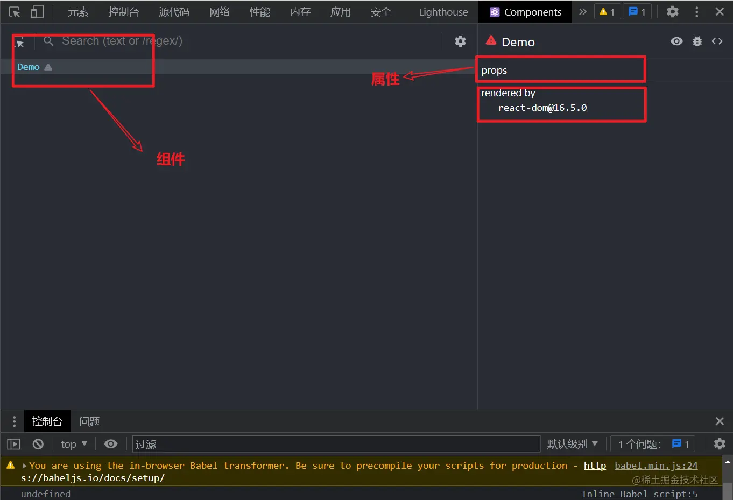Open the 内存 tab
The image size is (733, 500).
click(300, 12)
